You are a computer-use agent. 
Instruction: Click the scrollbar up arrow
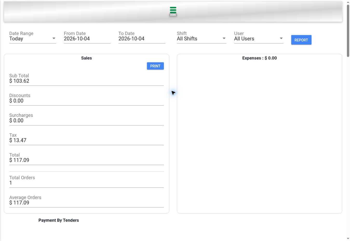click(x=348, y=2)
